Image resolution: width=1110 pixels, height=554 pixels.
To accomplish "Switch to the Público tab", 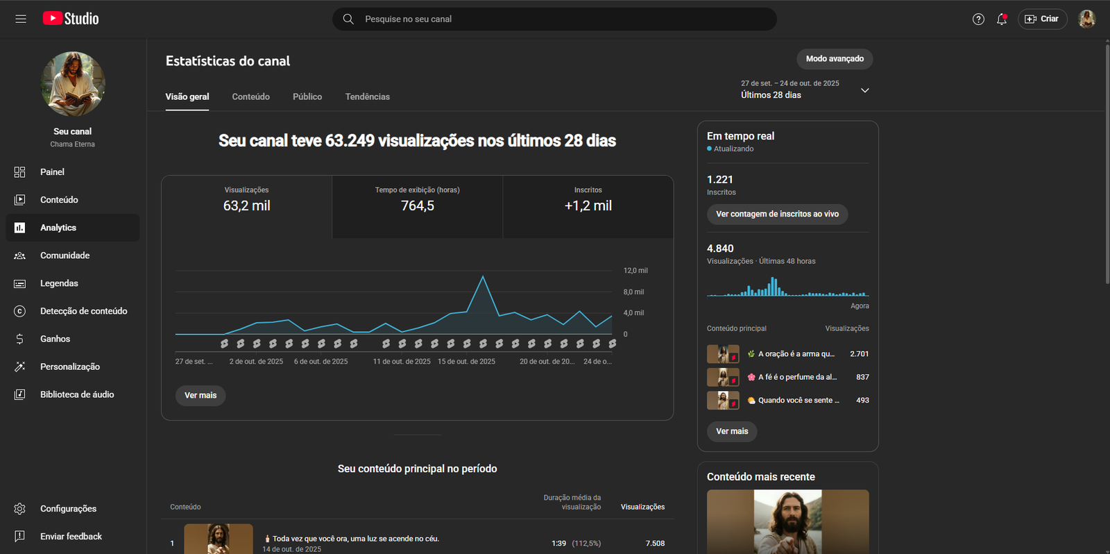I will point(307,97).
